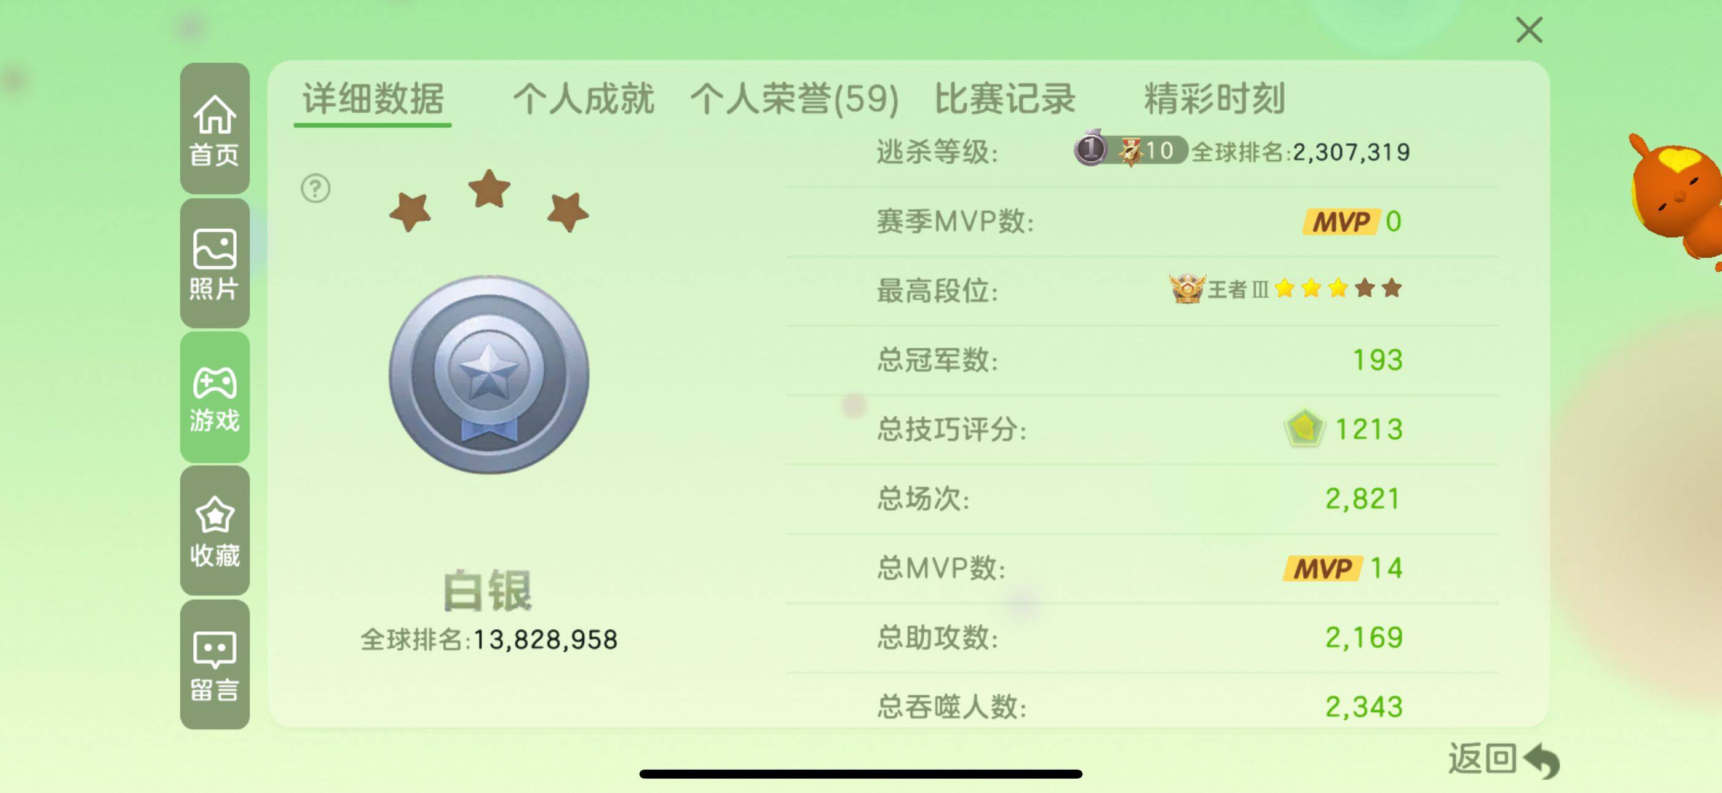Open the 留言 messages chat button
Viewport: 1722px width, 793px height.
(215, 664)
